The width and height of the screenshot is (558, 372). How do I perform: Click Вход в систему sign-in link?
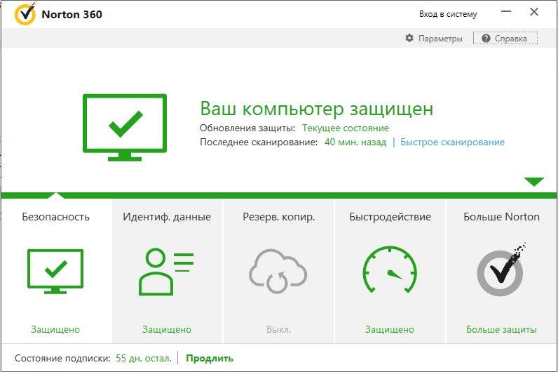(448, 14)
